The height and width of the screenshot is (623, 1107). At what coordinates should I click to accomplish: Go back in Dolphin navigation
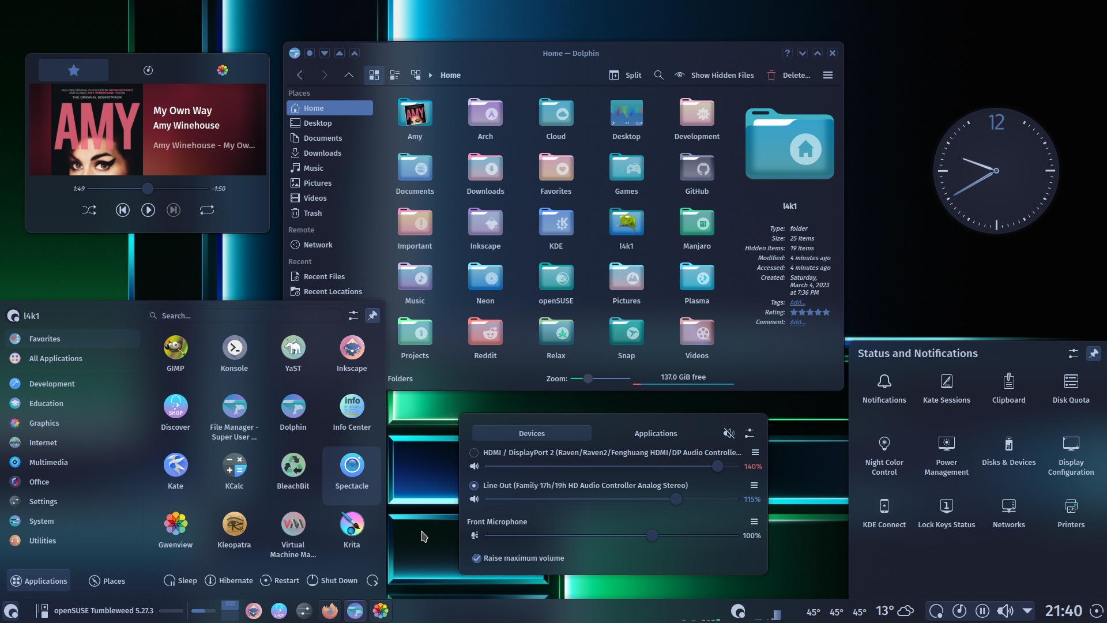click(300, 75)
